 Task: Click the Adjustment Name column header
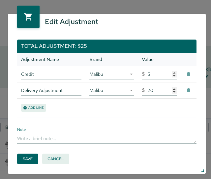click(x=40, y=59)
